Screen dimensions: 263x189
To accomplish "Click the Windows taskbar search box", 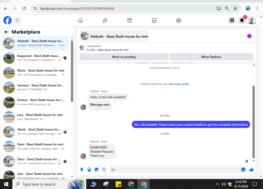I will point(49,184).
